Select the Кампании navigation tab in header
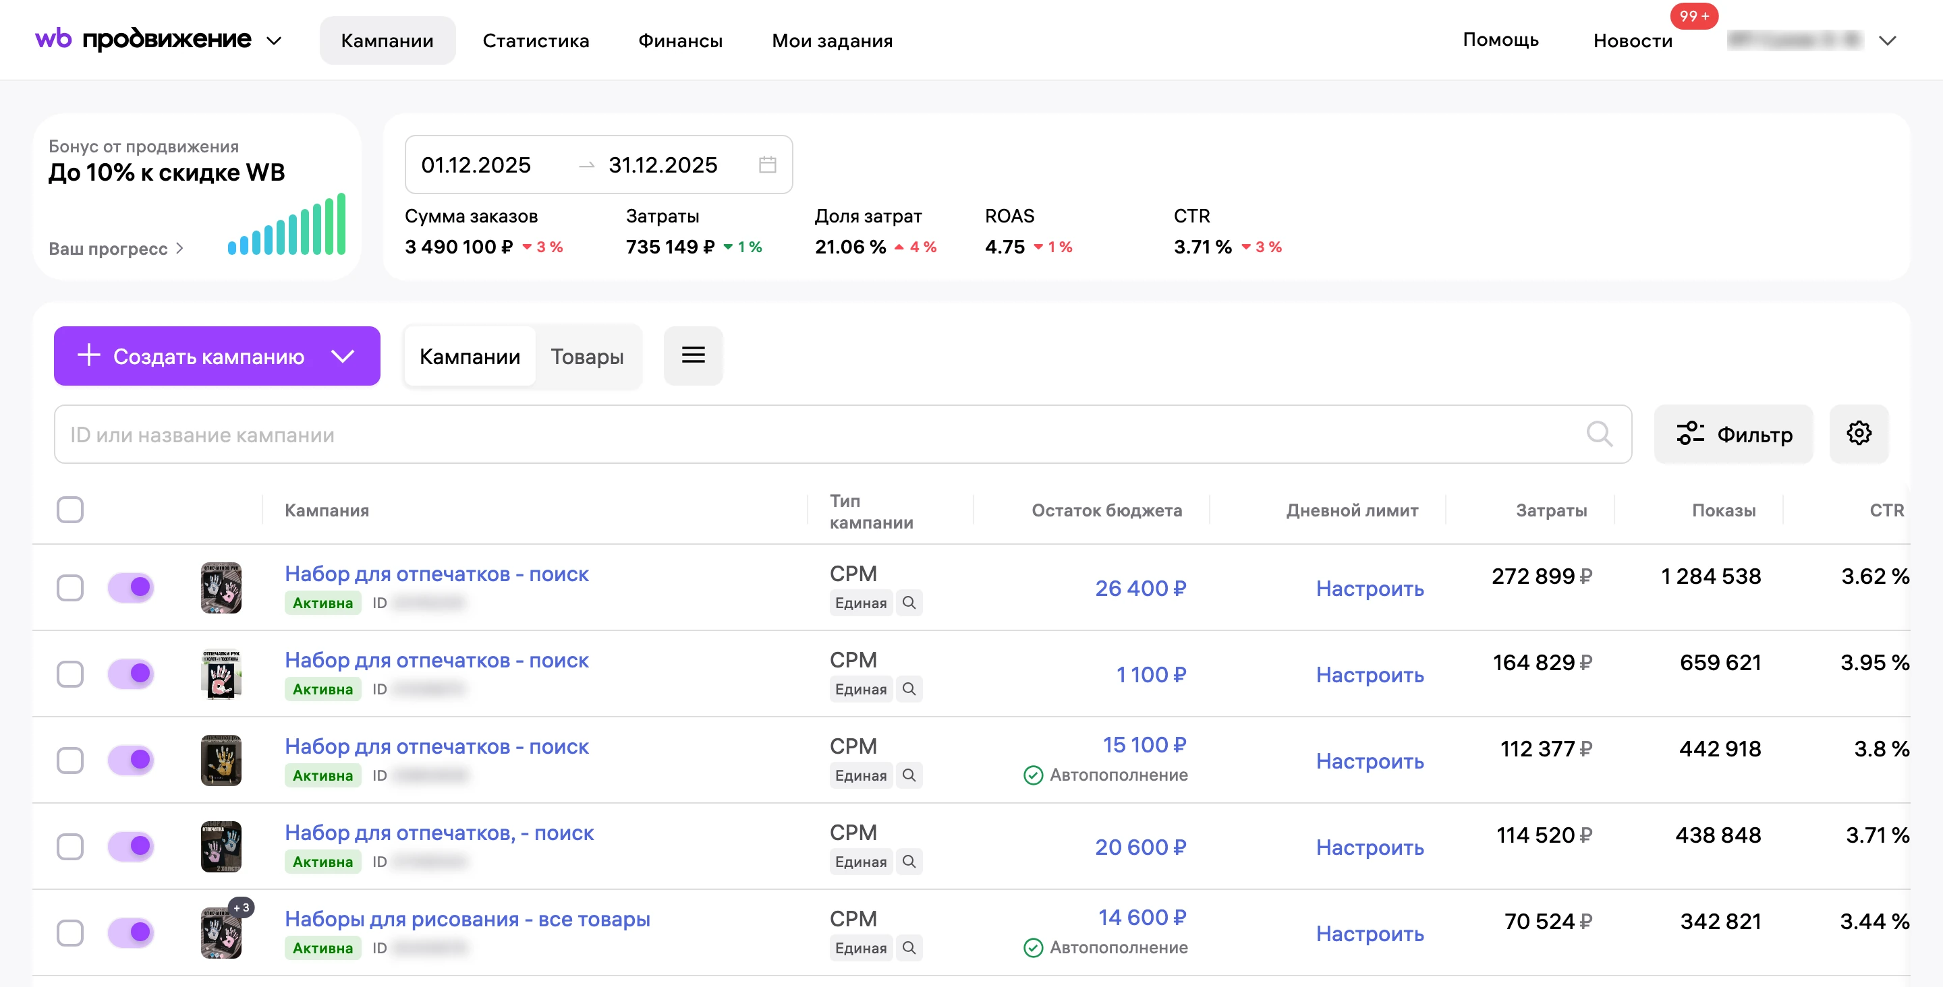Image resolution: width=1943 pixels, height=987 pixels. [x=387, y=40]
